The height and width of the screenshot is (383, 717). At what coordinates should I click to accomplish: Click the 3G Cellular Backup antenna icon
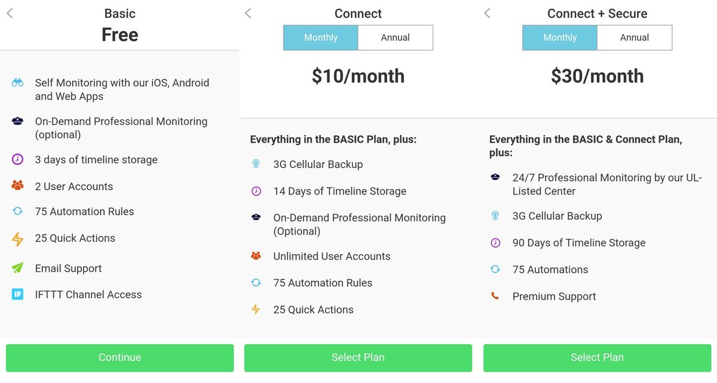pyautogui.click(x=256, y=164)
